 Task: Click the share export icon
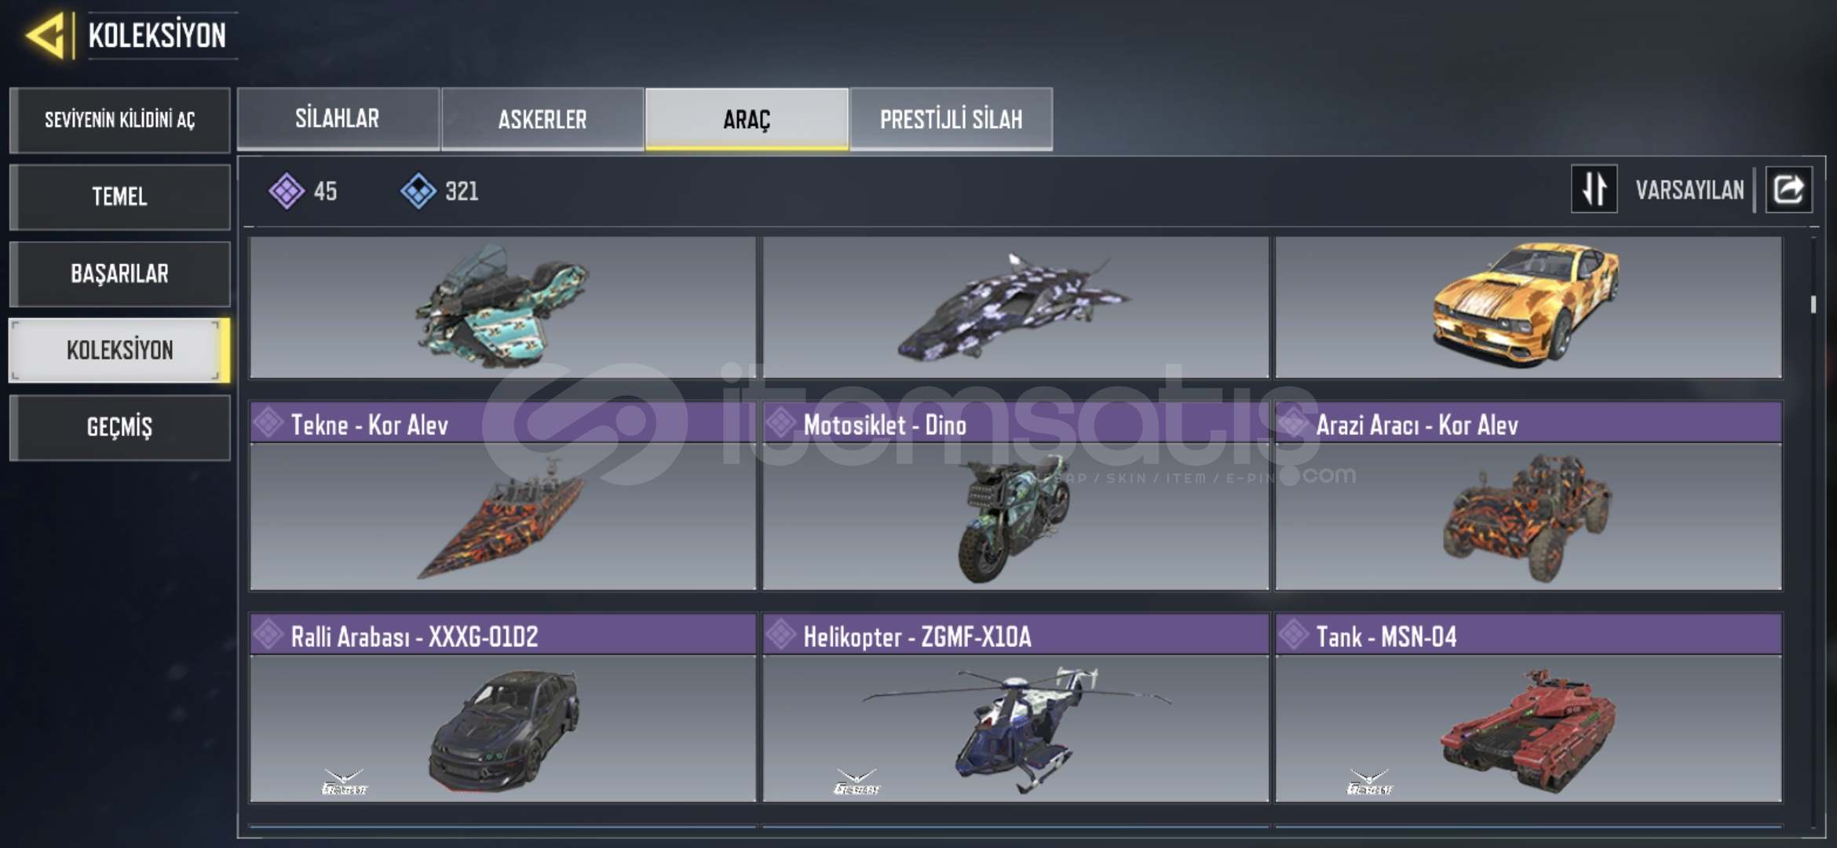(1788, 189)
